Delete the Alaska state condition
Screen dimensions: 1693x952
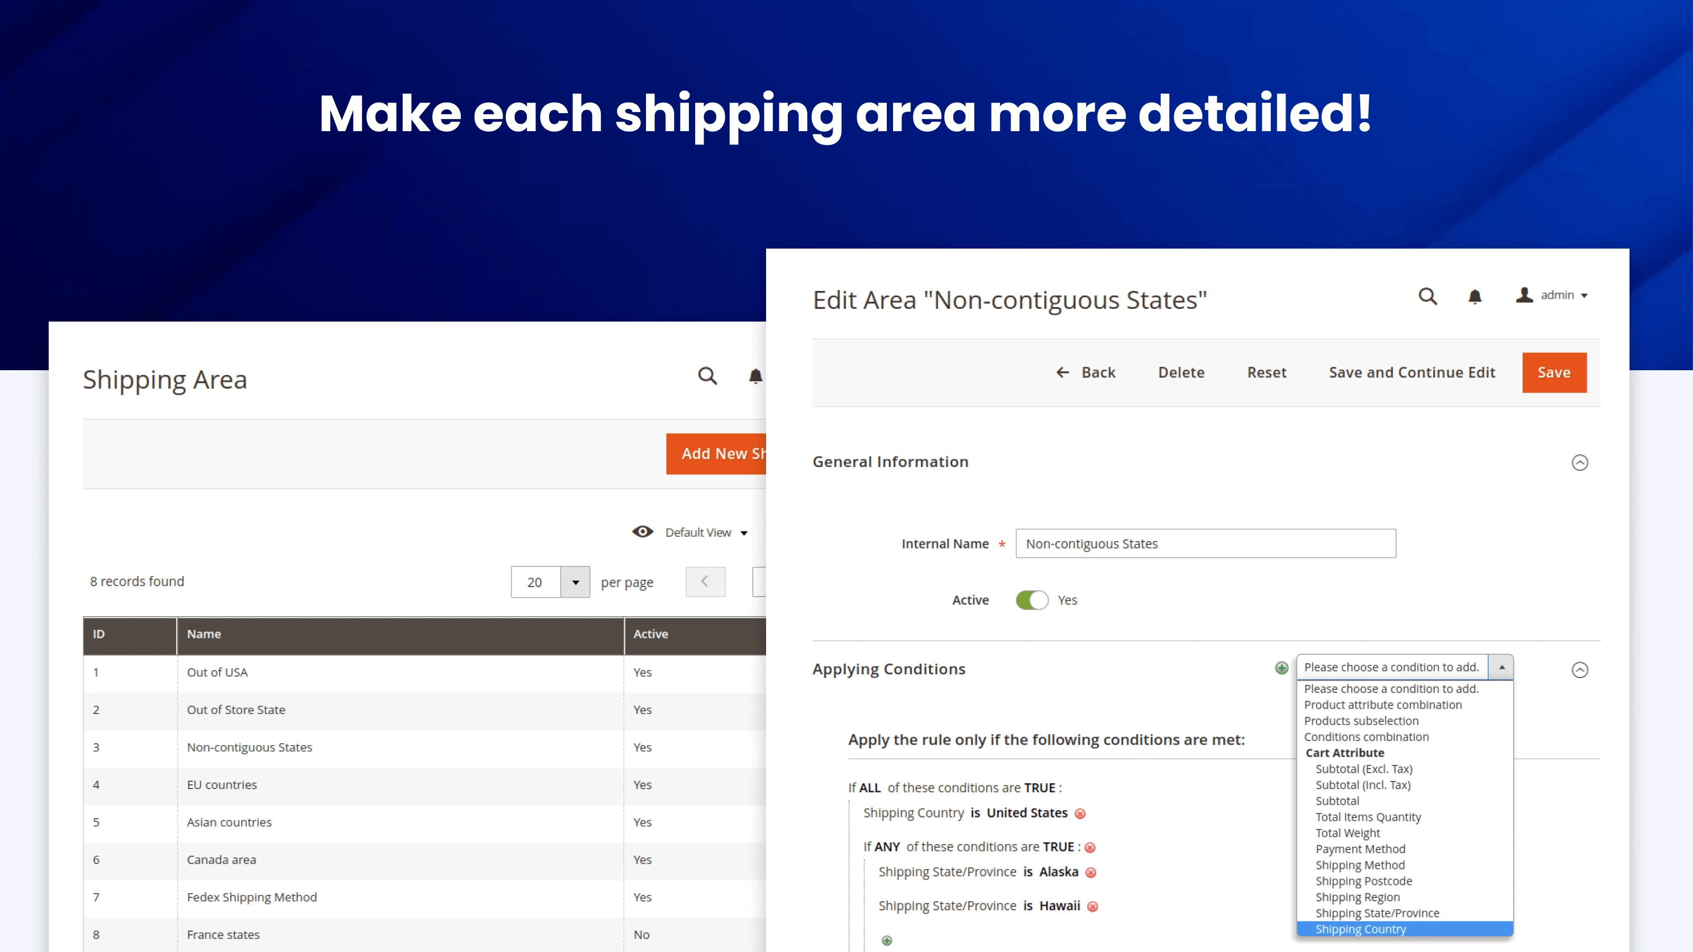[x=1091, y=873]
